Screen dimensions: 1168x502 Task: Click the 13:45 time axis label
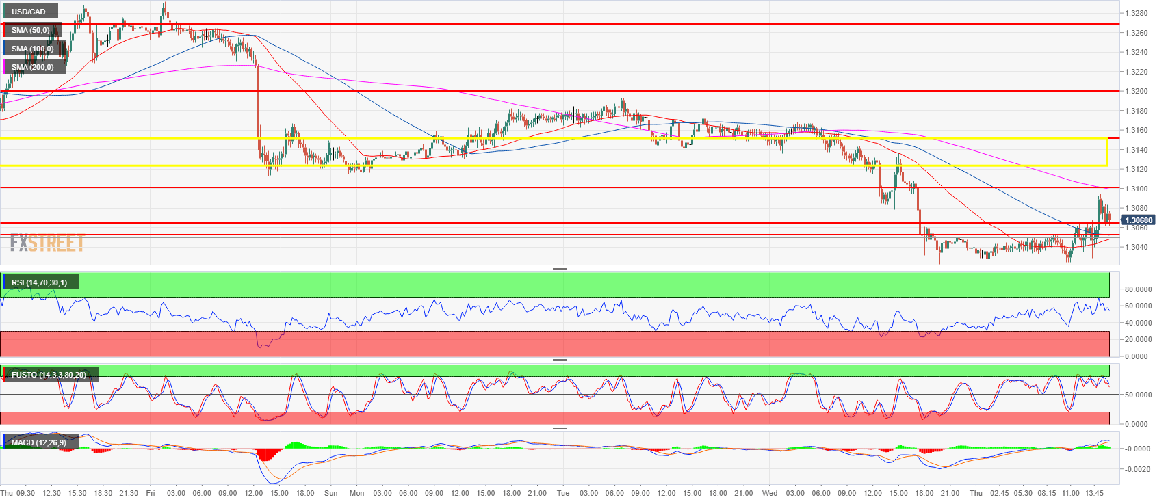tap(1095, 493)
